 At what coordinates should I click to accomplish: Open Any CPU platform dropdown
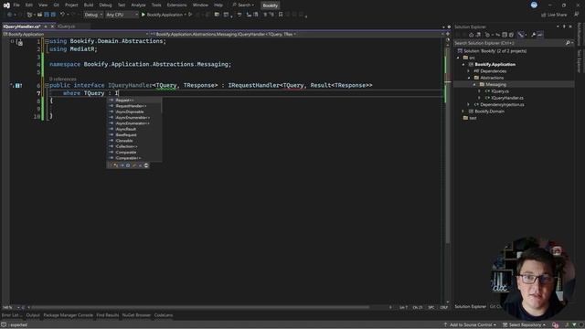tap(122, 15)
